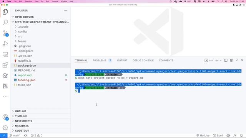Synchronize changes in status bar

click(x=25, y=135)
